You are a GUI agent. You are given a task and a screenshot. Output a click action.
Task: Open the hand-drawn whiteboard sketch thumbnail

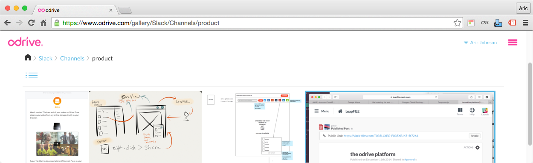[145, 127]
